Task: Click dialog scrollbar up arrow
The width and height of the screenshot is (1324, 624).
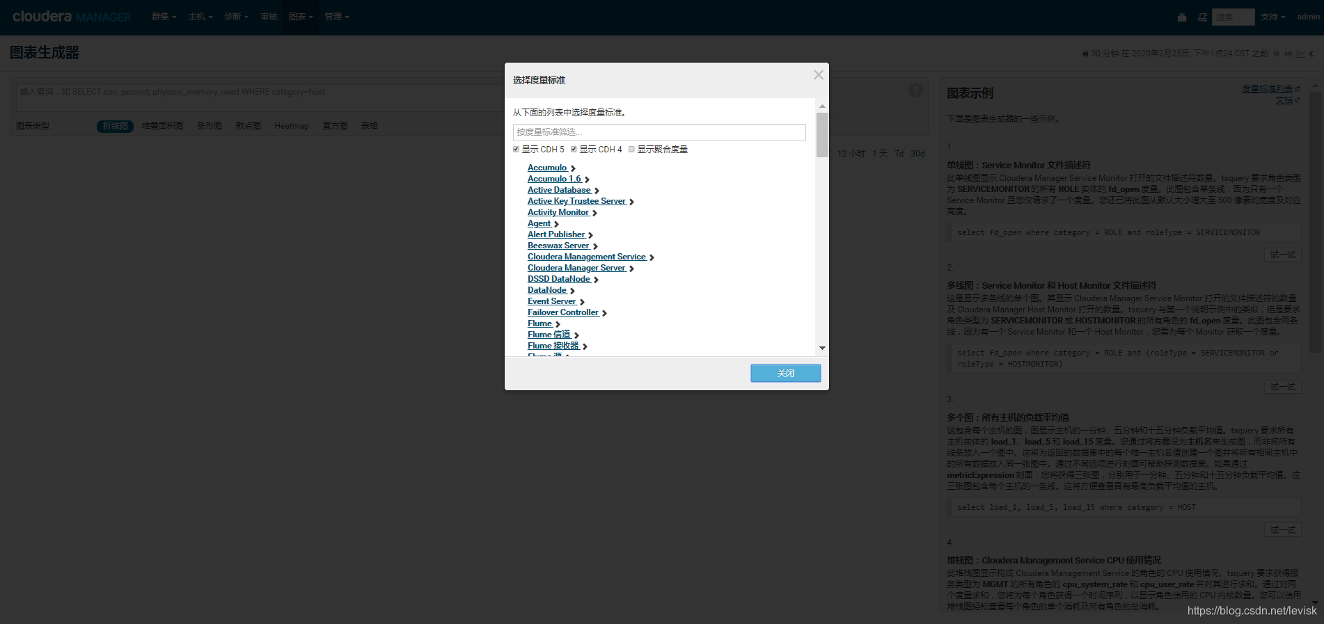Action: click(822, 106)
